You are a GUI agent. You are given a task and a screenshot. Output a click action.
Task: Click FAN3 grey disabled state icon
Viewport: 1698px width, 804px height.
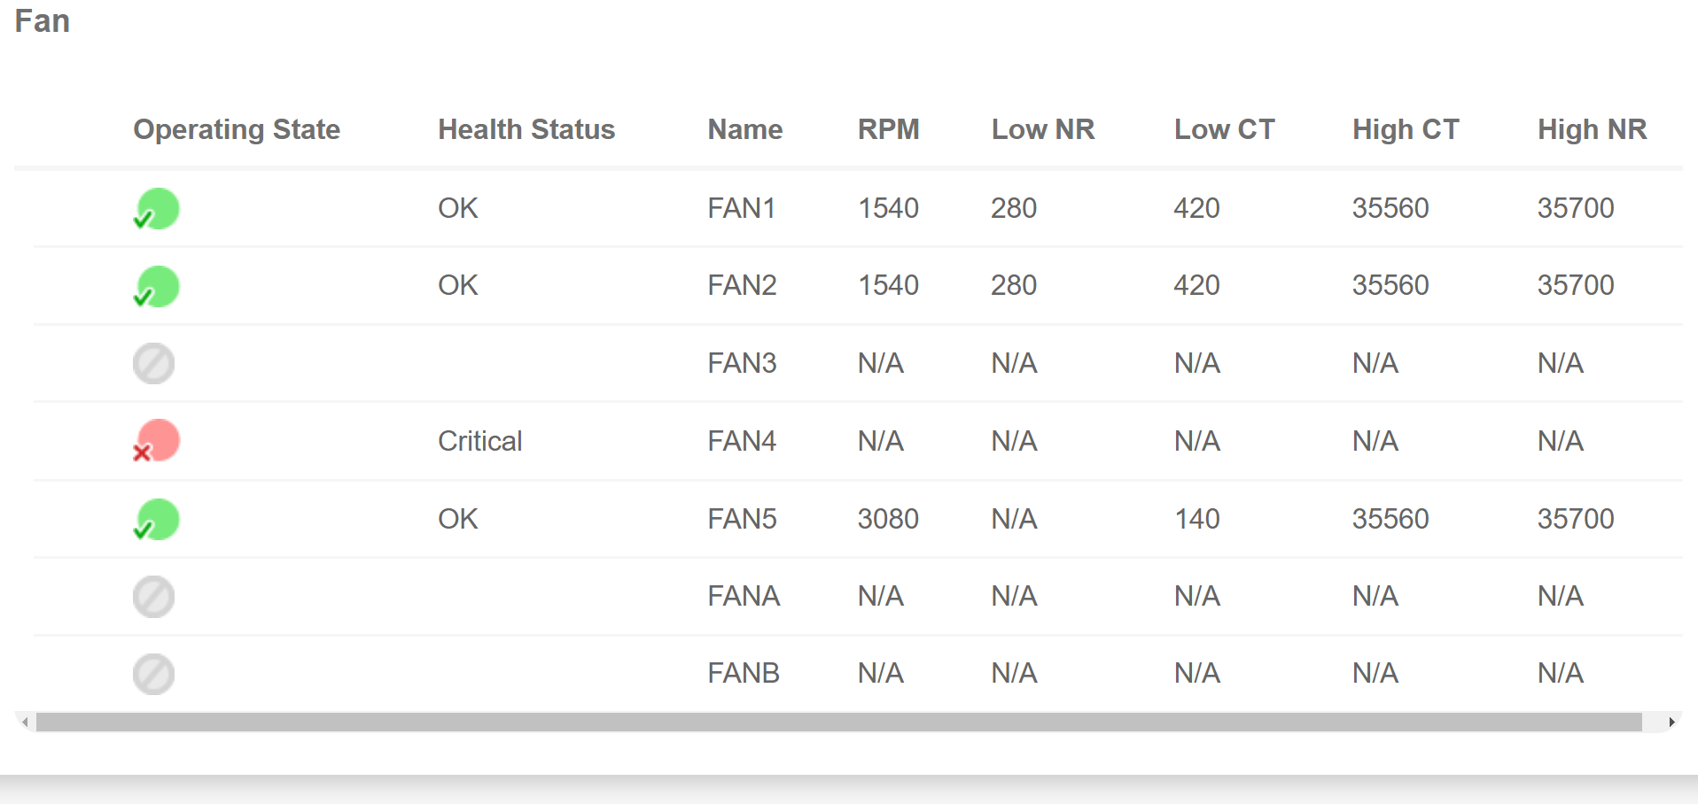[x=154, y=364]
